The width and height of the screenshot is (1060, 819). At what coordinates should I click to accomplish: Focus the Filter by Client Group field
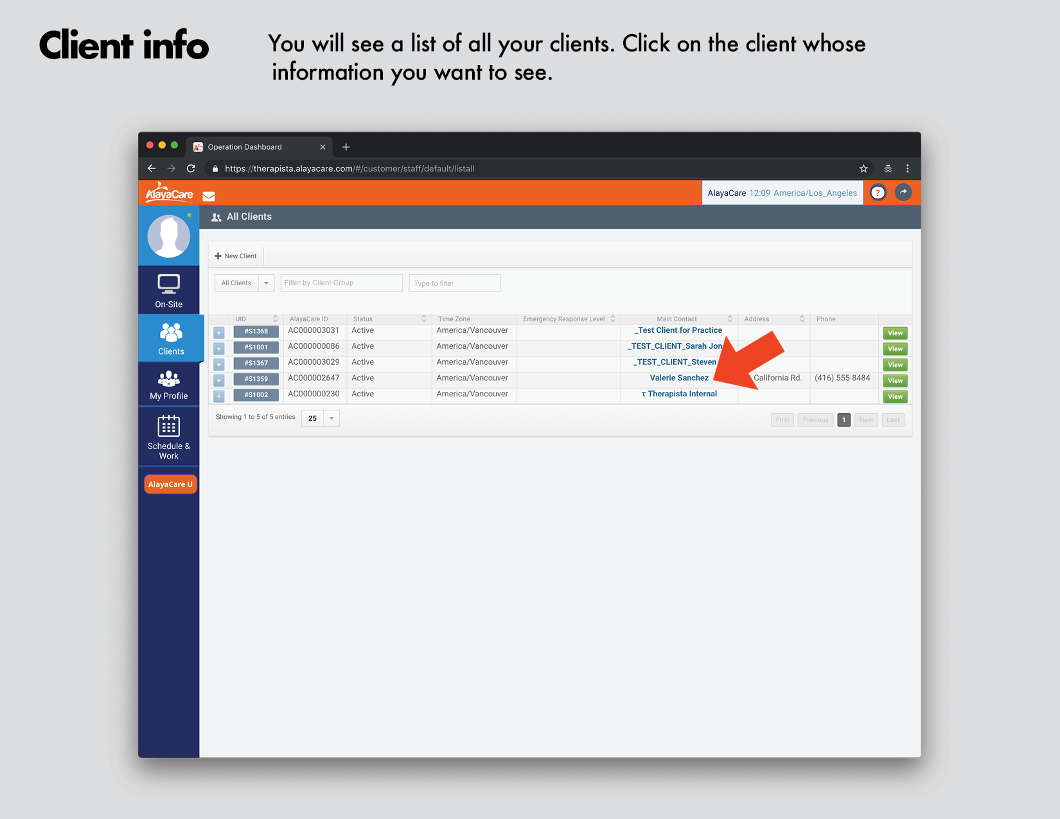341,283
